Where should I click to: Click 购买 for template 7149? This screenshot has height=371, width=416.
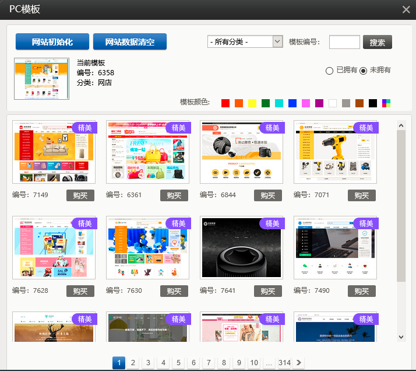click(80, 195)
